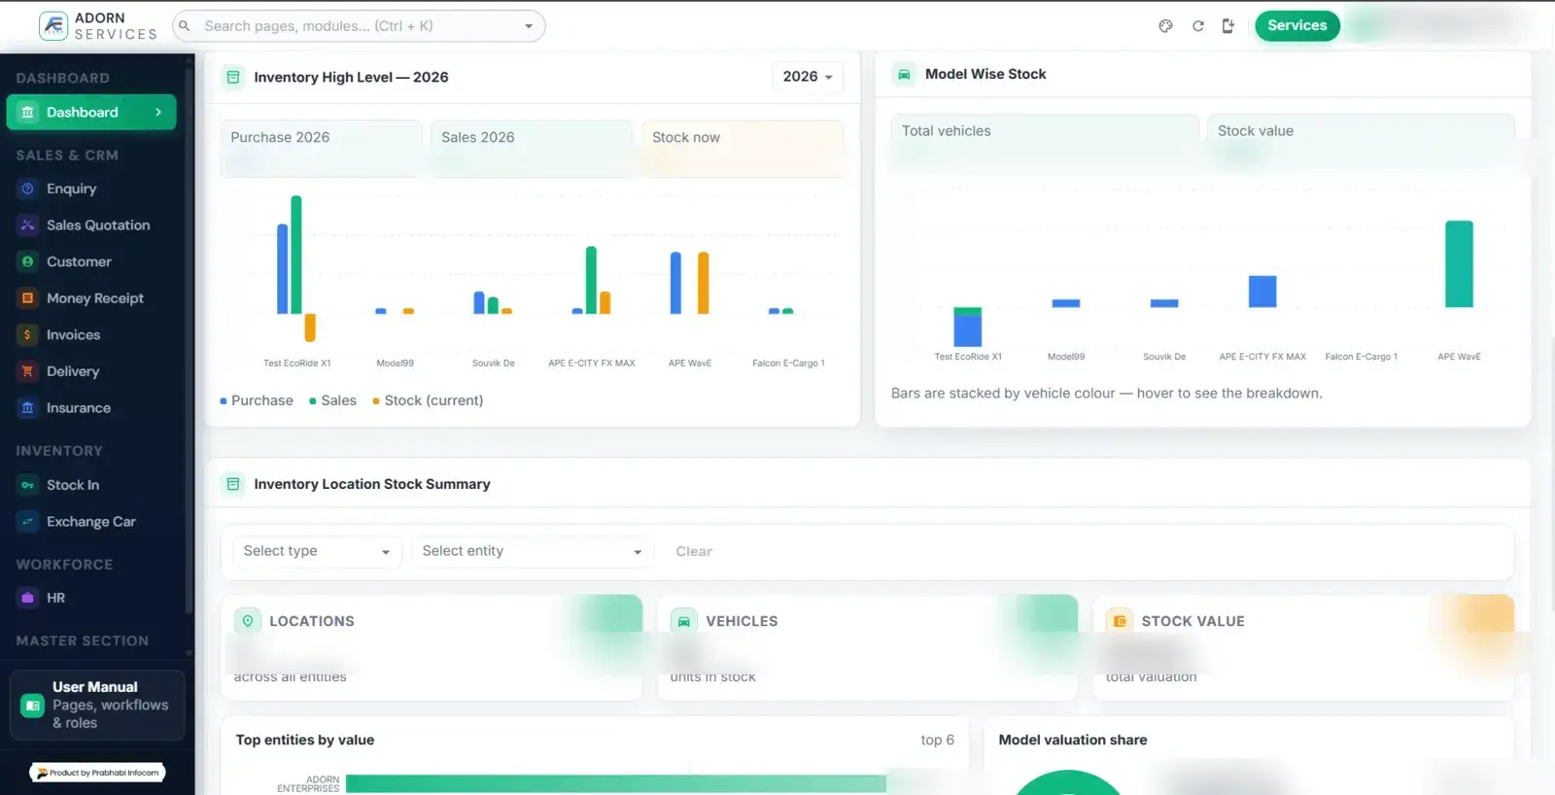Click the Model Wise Stock car icon
1555x795 pixels.
904,74
